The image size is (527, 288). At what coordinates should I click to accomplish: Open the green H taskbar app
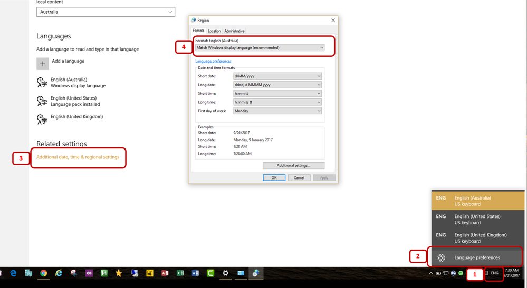(104, 273)
